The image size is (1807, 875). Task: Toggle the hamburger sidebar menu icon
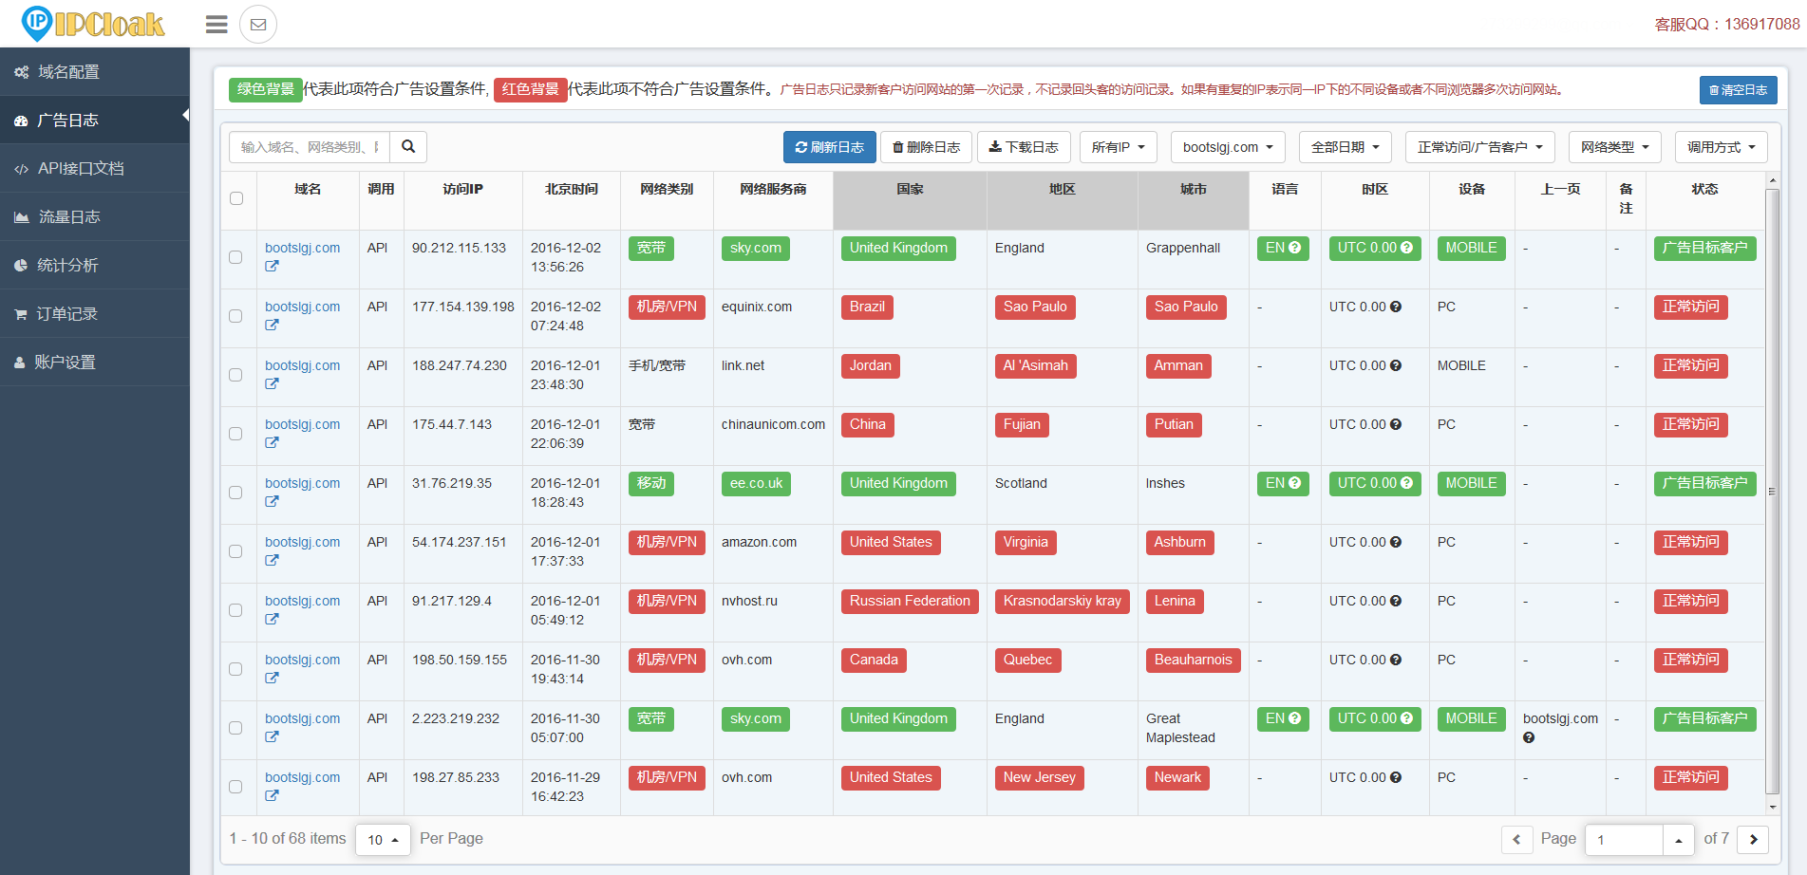[216, 25]
